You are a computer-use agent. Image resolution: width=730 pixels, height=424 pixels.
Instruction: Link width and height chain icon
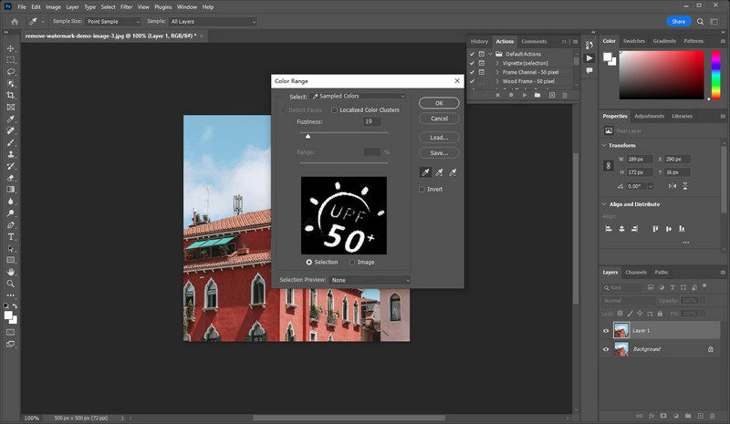coord(608,166)
